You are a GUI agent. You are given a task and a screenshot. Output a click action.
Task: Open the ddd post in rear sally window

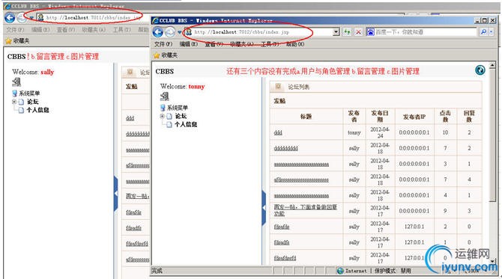point(130,118)
